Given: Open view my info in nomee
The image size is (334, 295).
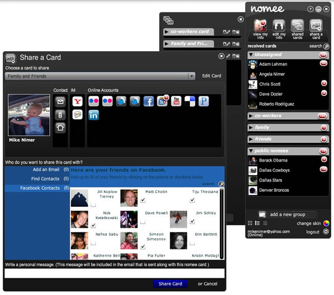Looking at the screenshot, I should coord(261,29).
